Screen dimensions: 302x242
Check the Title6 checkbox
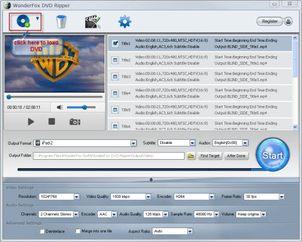[115, 126]
